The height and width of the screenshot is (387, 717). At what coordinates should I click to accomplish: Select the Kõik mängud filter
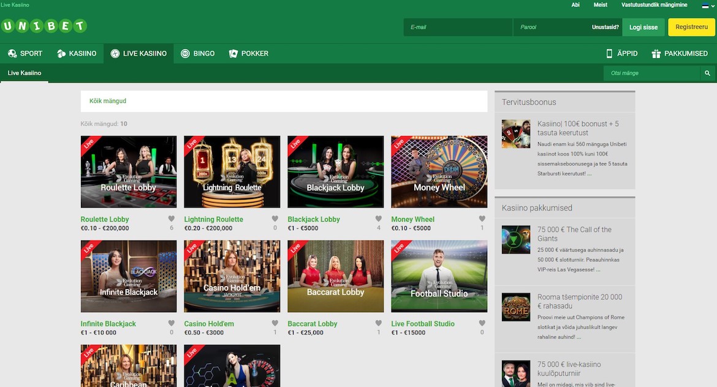[x=108, y=101]
